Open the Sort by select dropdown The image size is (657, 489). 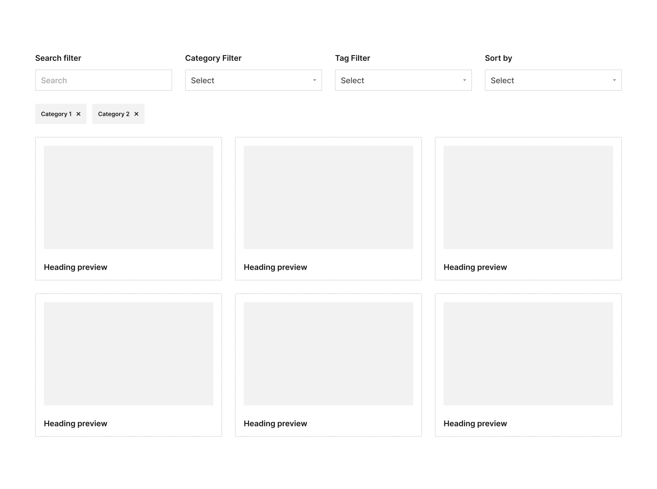[x=553, y=80]
